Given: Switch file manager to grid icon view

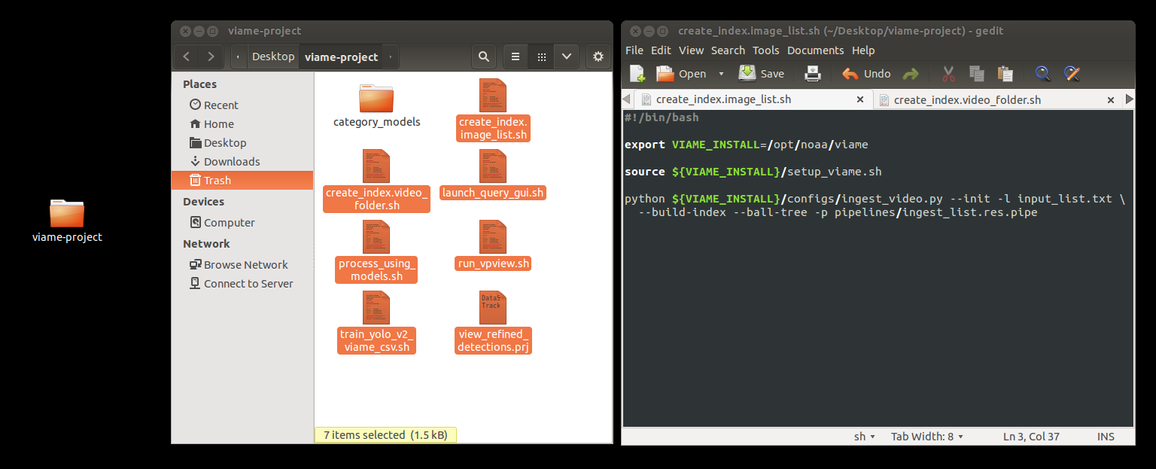Looking at the screenshot, I should click(541, 56).
